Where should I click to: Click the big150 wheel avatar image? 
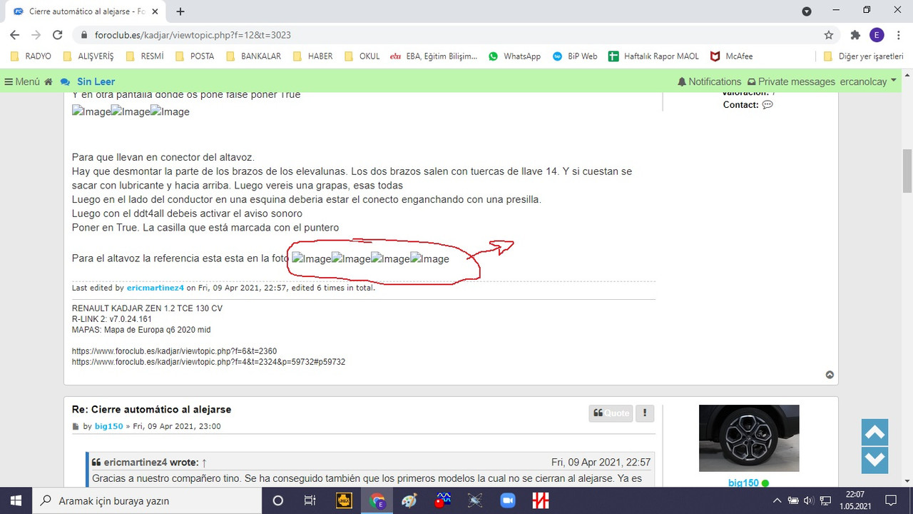749,438
